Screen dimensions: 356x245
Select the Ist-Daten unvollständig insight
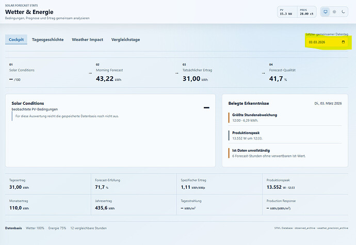coord(285,153)
